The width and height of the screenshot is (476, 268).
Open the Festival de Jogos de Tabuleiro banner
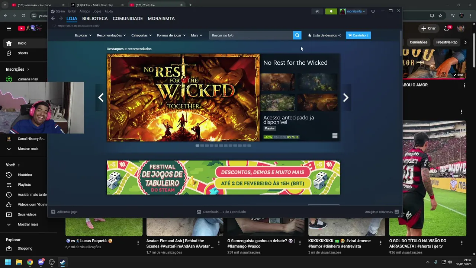click(x=223, y=178)
